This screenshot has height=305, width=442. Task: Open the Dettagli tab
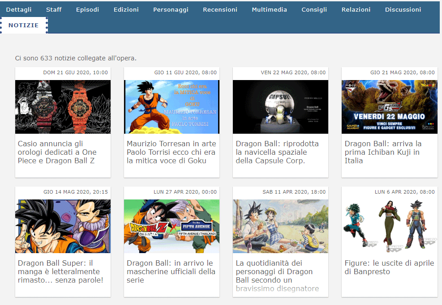[x=19, y=9]
